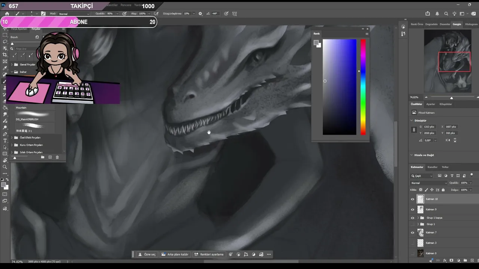The height and width of the screenshot is (269, 479).
Task: Open the layer filter type Çeşit dropdown
Action: pos(422,176)
